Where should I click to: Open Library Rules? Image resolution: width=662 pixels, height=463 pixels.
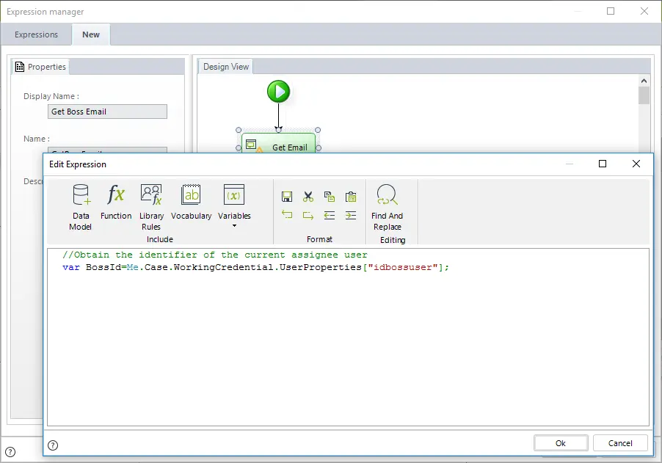point(151,207)
